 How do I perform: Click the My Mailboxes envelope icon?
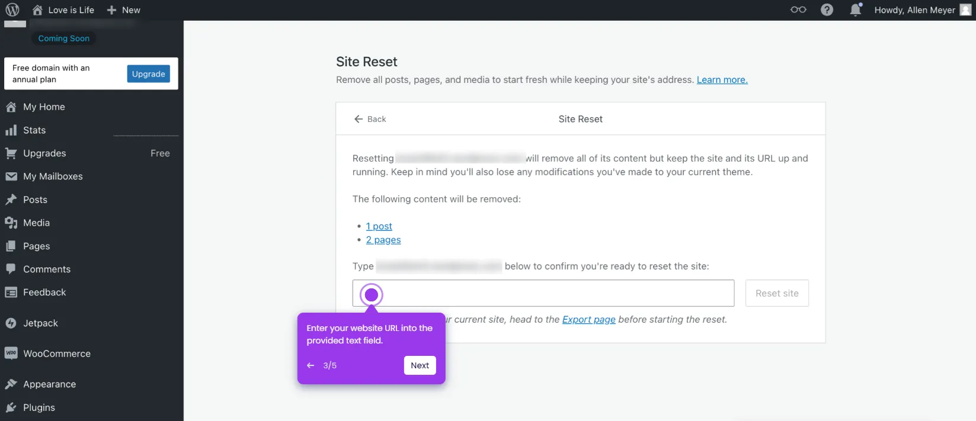11,176
